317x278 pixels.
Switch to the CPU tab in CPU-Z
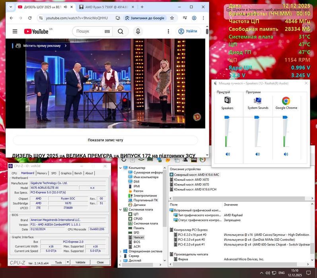(14, 173)
